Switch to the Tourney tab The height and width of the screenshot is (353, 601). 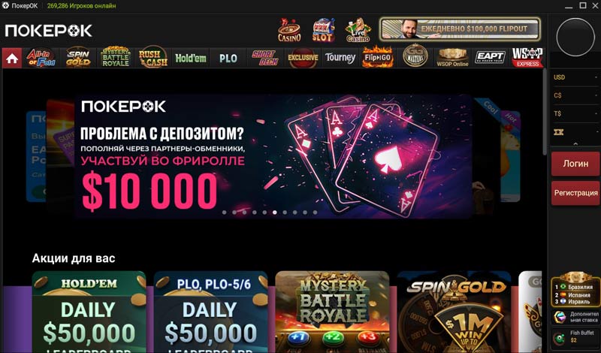(x=340, y=59)
